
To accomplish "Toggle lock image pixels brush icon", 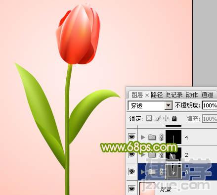I will point(158,118).
